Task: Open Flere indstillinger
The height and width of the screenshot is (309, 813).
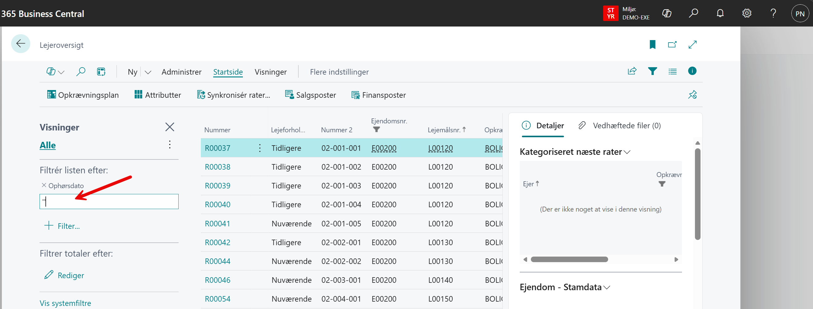Action: 339,72
